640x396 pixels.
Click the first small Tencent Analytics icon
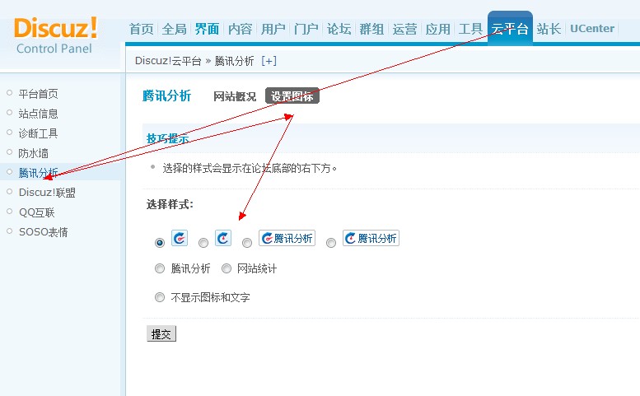pos(180,238)
